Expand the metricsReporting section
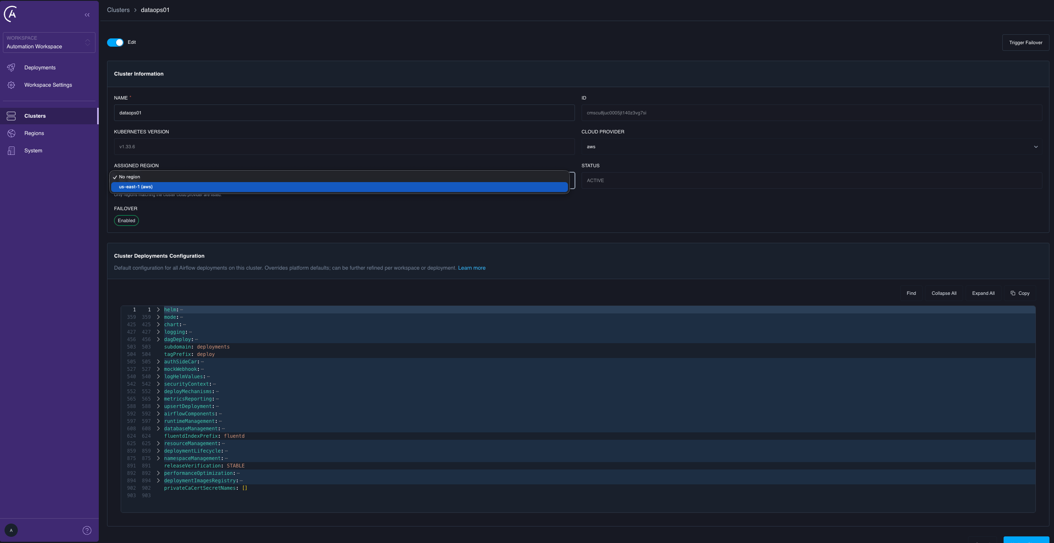1054x543 pixels. tap(158, 399)
